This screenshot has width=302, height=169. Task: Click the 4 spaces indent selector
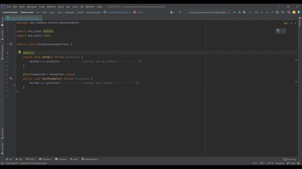280,163
